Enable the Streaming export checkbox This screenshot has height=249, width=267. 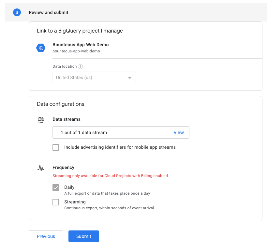(56, 202)
